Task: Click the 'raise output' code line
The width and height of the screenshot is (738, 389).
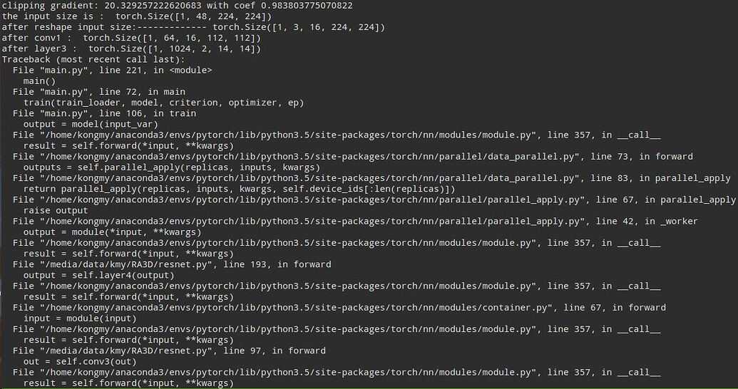Action: 56,210
